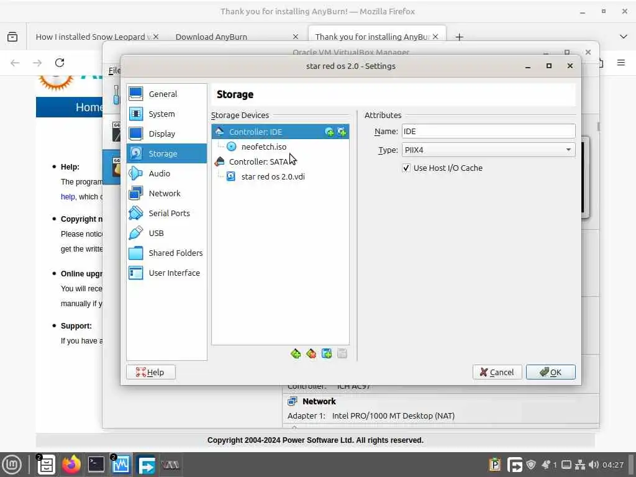Select the Storage settings category
This screenshot has width=636, height=477.
(166, 154)
